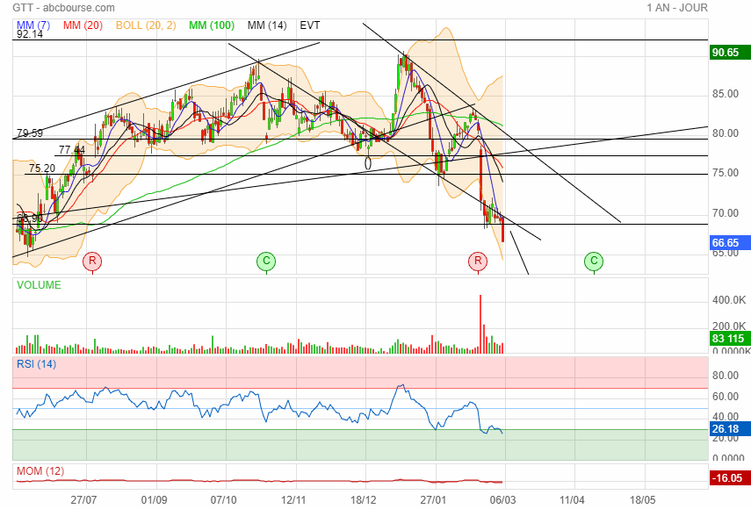Click the rightmost green C event marker
Screen dimensions: 751x509
[594, 262]
